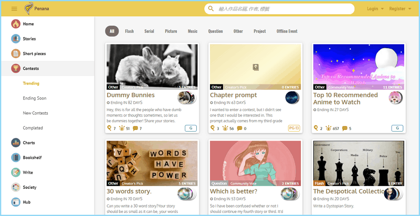The width and height of the screenshot is (420, 216).
Task: Switch to the Flash filter tab
Action: 129,31
